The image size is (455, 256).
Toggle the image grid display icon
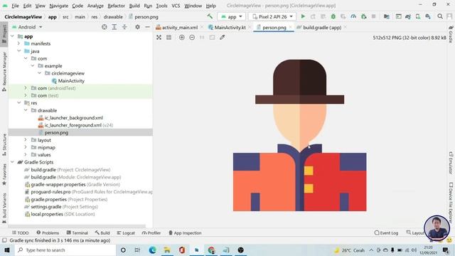[169, 38]
